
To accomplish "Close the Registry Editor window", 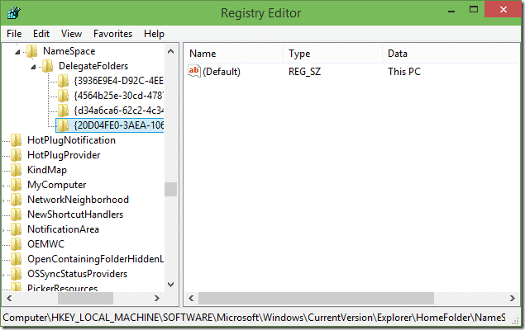I will pos(504,10).
